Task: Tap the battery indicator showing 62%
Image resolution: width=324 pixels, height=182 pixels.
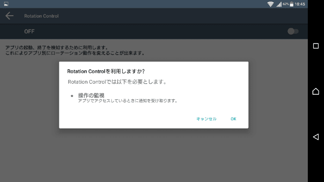Action: (x=291, y=4)
